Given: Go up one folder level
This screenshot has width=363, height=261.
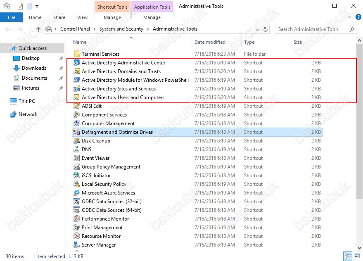Looking at the screenshot, I should (38, 29).
